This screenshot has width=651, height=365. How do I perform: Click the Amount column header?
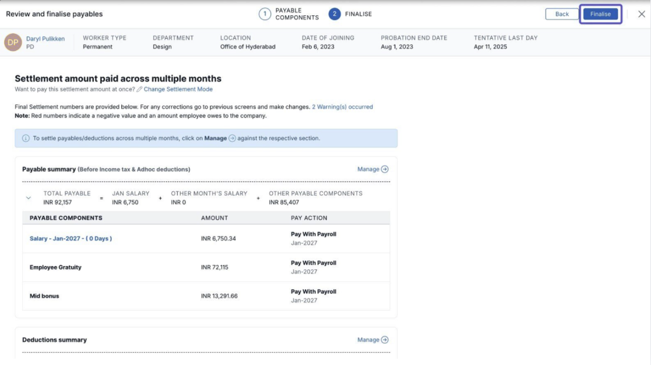[215, 218]
